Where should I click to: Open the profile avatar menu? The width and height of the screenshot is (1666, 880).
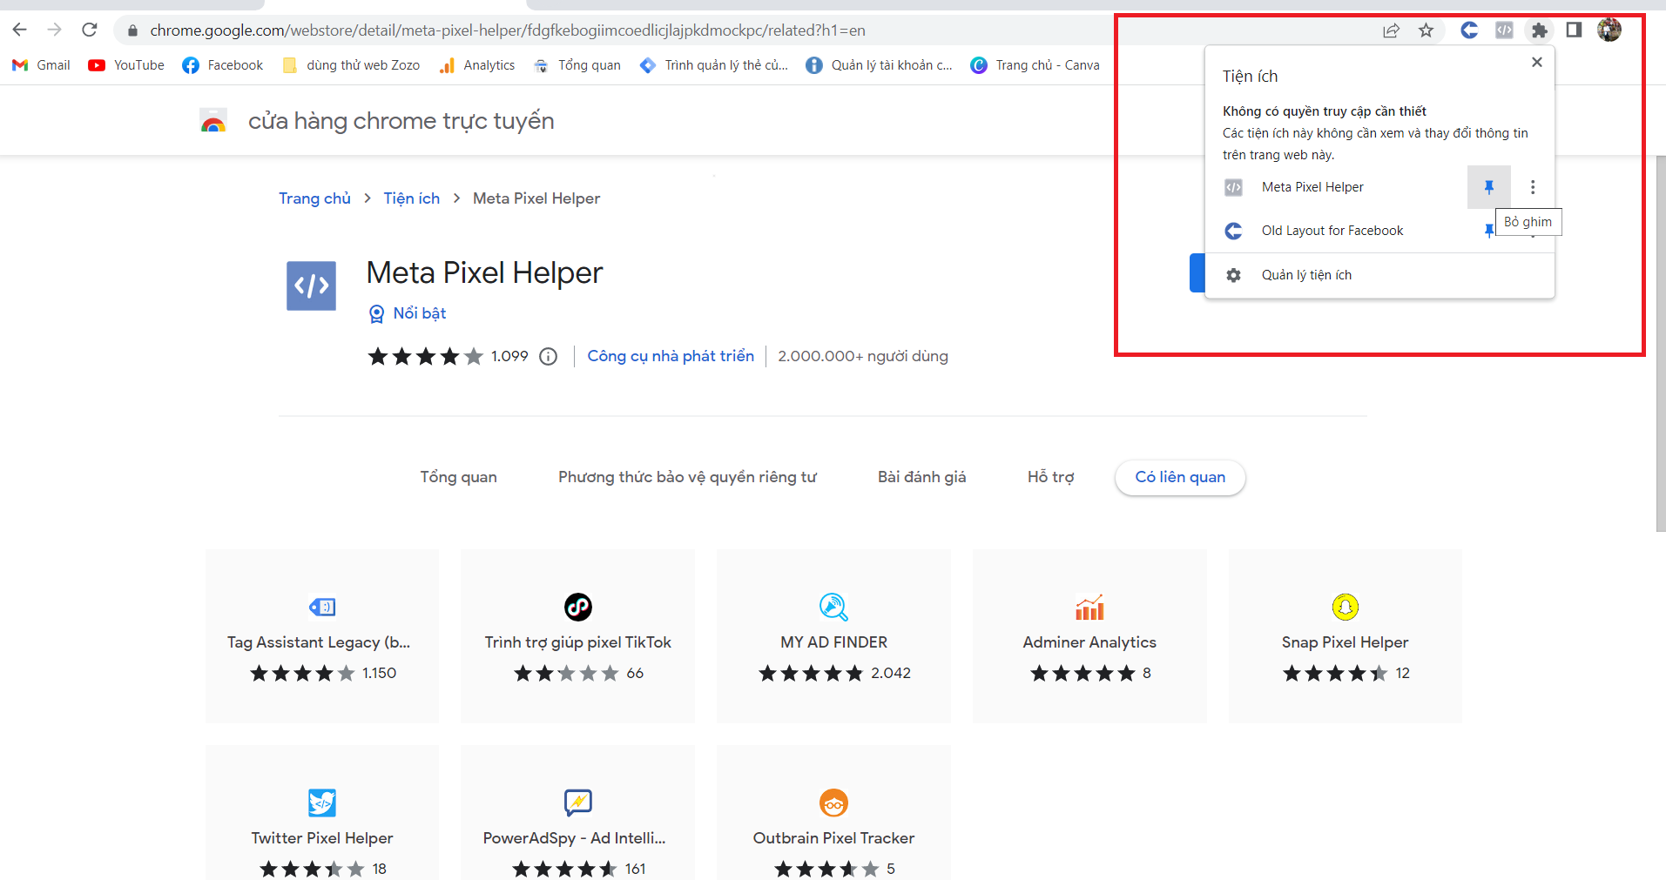[1609, 30]
